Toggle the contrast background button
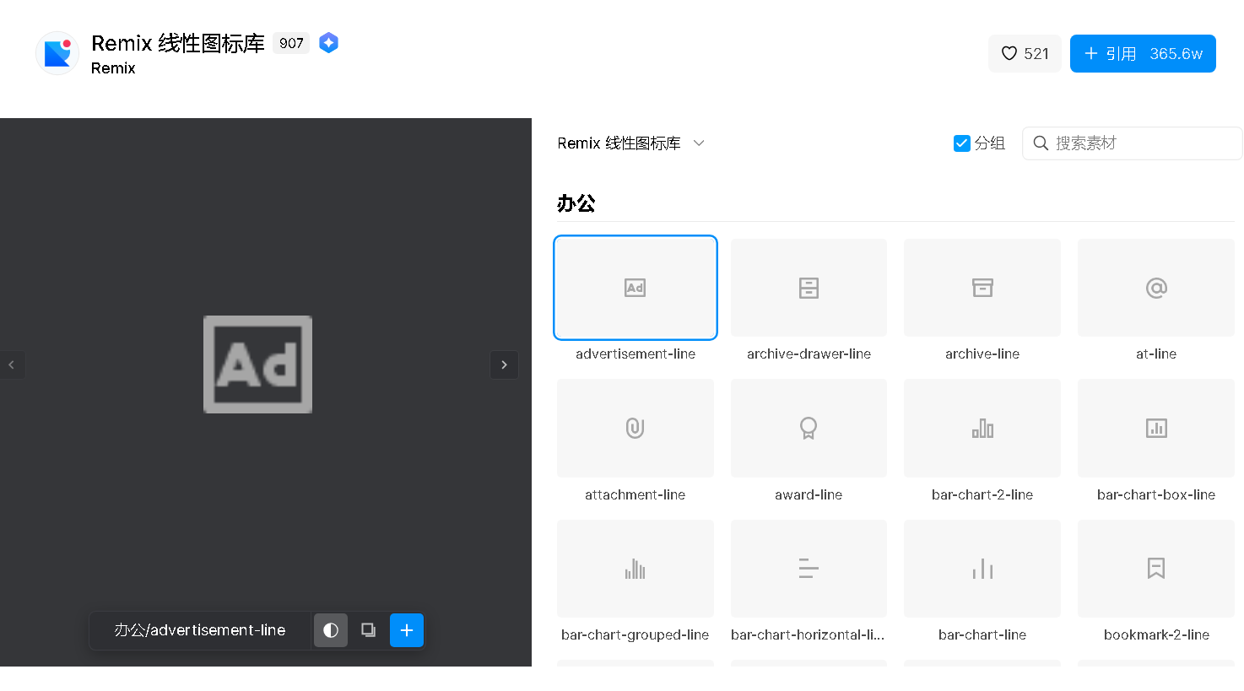The width and height of the screenshot is (1244, 691). (x=331, y=630)
